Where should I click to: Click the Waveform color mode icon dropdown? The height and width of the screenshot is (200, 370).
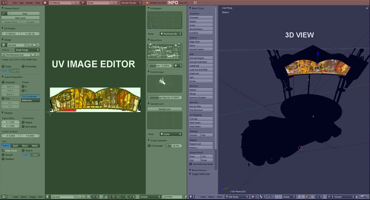(x=178, y=66)
